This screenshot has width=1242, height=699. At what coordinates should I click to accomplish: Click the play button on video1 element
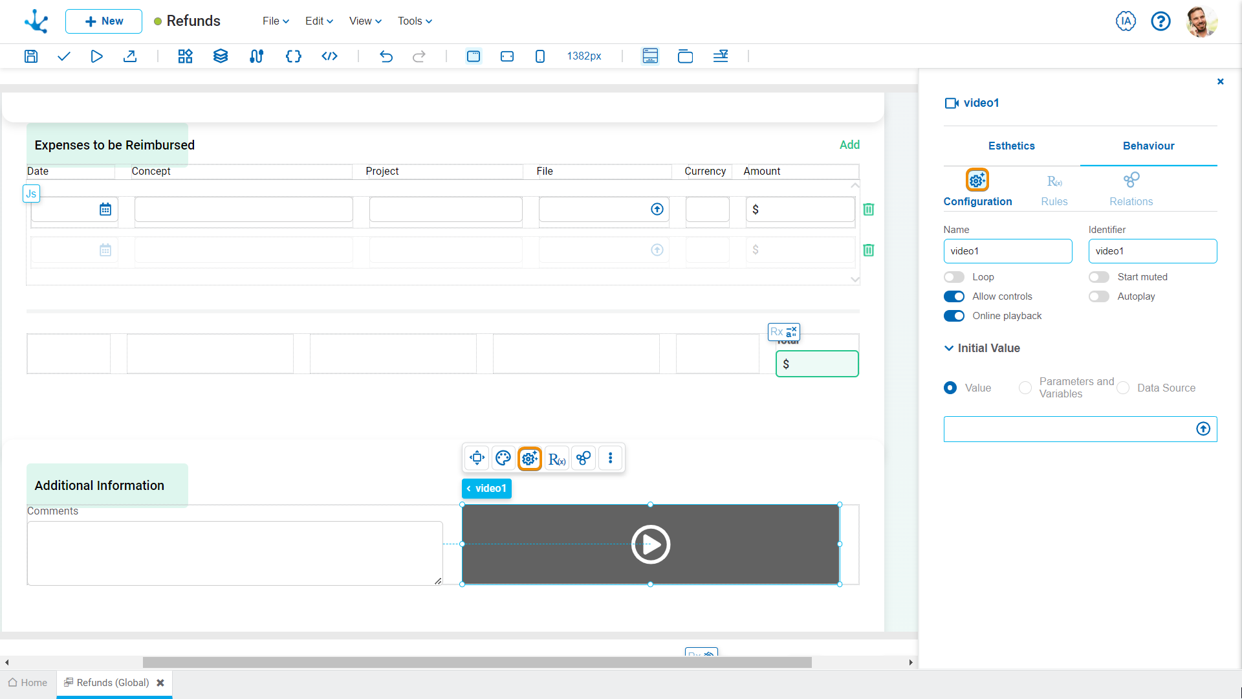(x=650, y=544)
